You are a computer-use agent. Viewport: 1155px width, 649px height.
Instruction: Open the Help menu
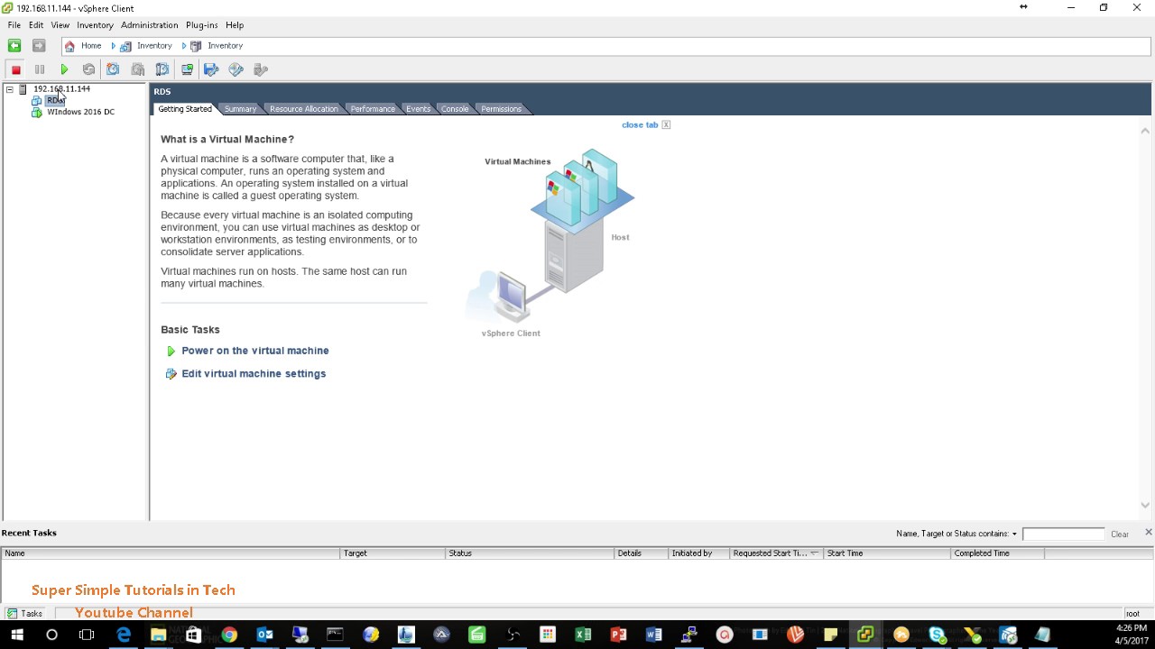click(x=235, y=25)
